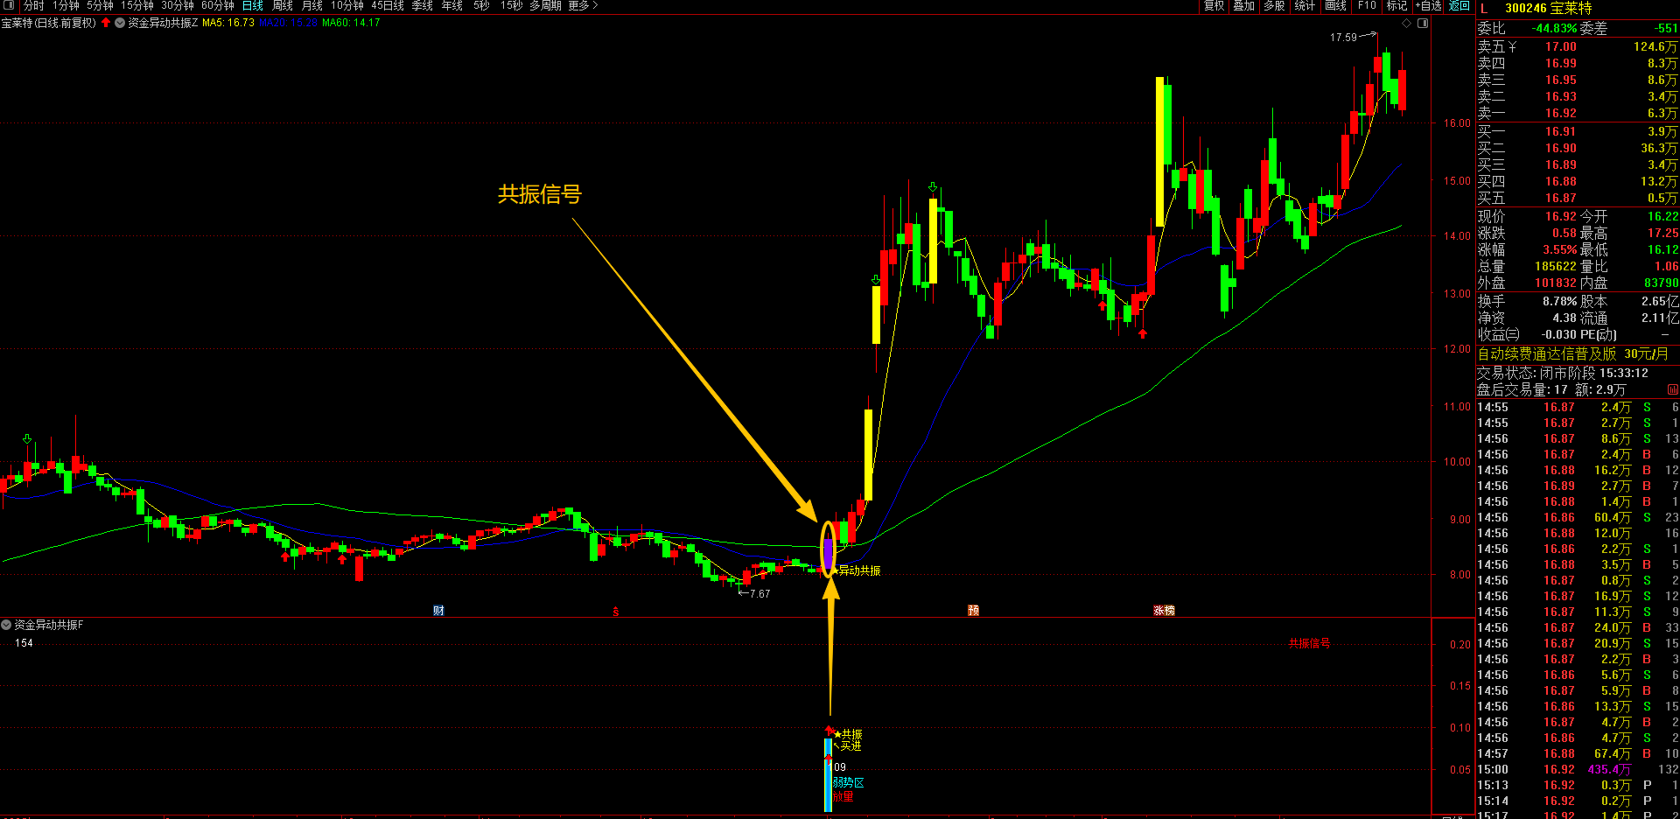Click the 统计 statistics button

click(1305, 5)
